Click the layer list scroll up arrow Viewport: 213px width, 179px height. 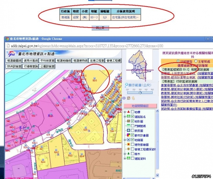point(157,111)
